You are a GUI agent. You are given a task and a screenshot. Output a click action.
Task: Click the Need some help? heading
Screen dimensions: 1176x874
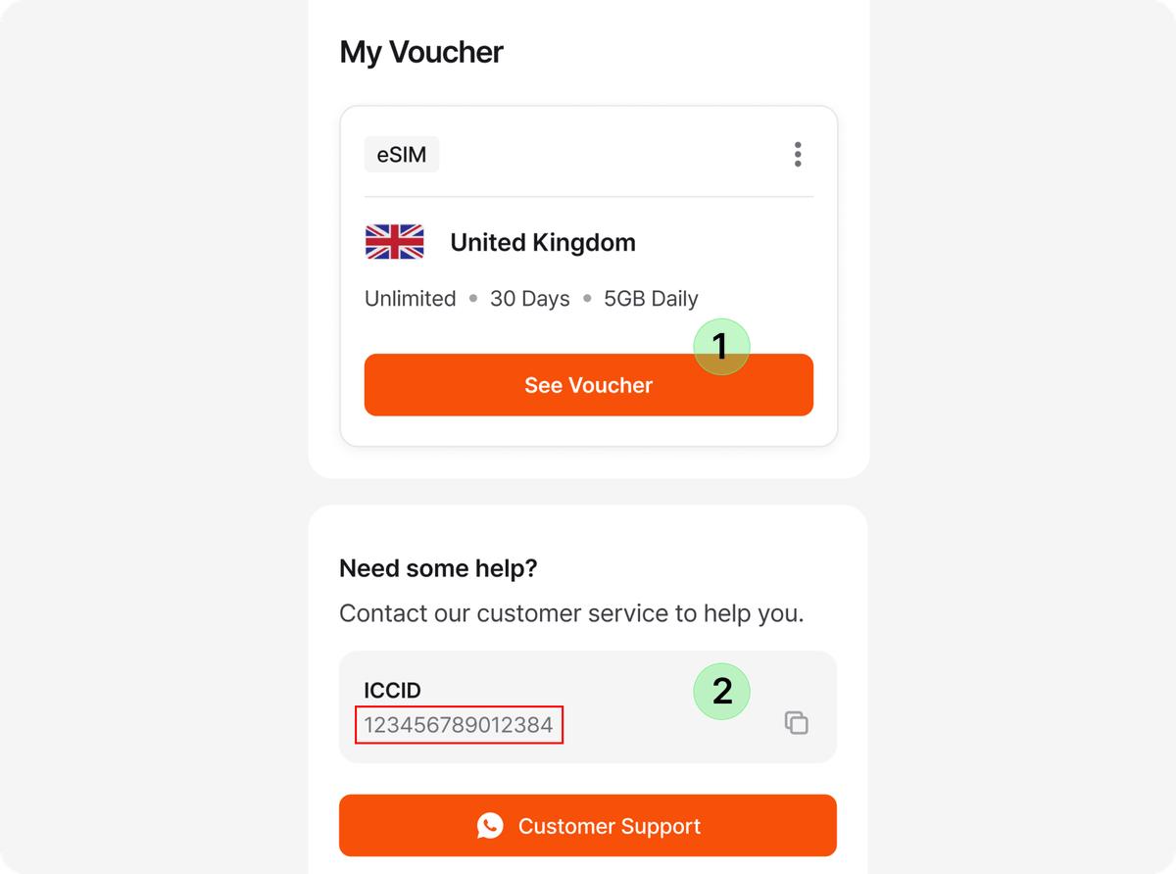437,567
